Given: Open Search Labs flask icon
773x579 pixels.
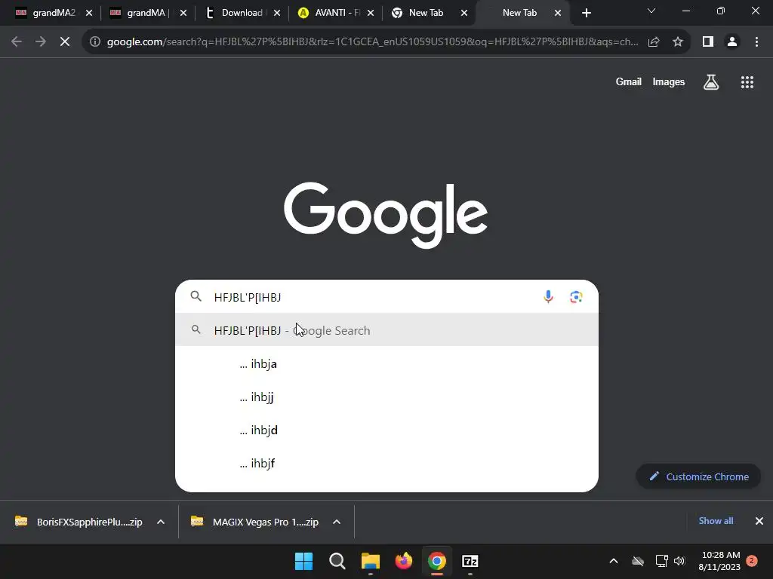Looking at the screenshot, I should pyautogui.click(x=711, y=82).
